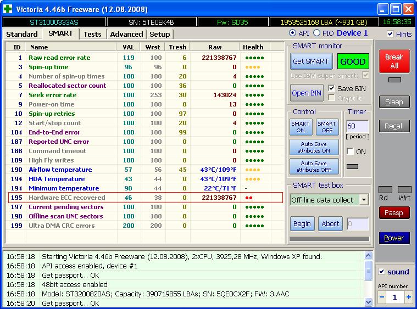Select the Raw read error rate row
The width and height of the screenshot is (417, 309).
144,58
